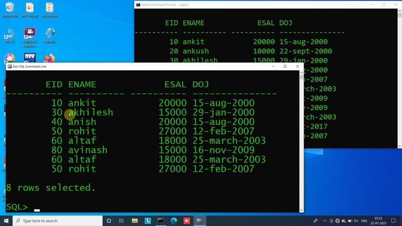Viewport: 402px width, 226px height.
Task: Click the scroll down arrow in SQL Command Line
Action: point(301,210)
